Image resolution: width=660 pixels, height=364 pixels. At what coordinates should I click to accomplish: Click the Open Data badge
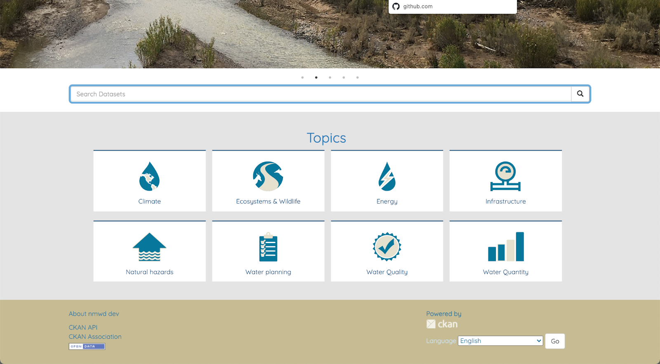[x=87, y=346]
